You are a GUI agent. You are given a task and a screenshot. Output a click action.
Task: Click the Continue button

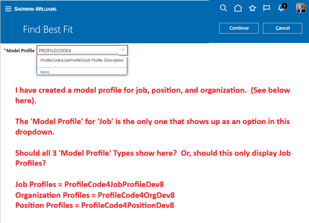point(239,28)
